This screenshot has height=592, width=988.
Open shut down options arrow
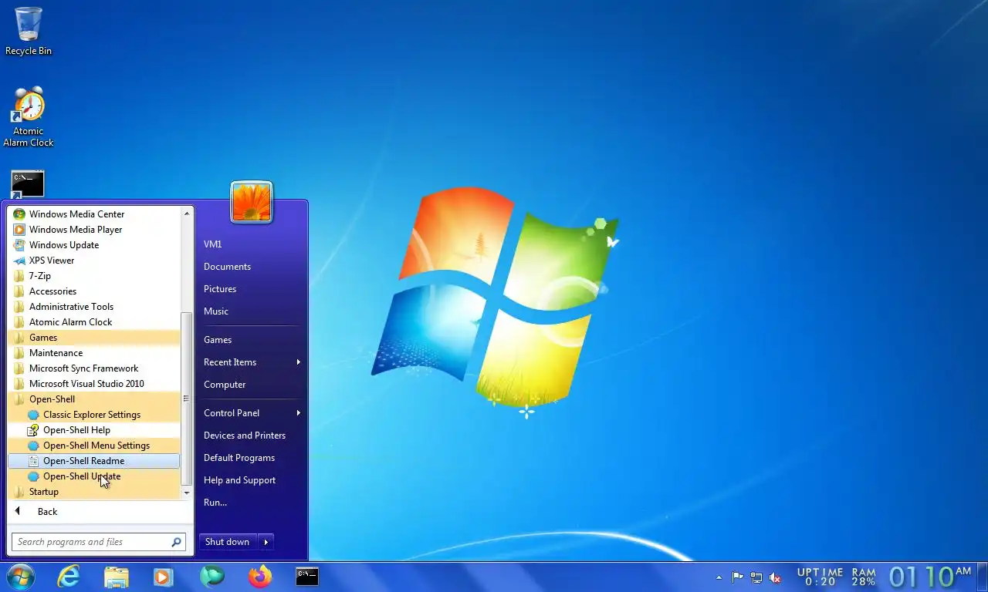click(266, 542)
